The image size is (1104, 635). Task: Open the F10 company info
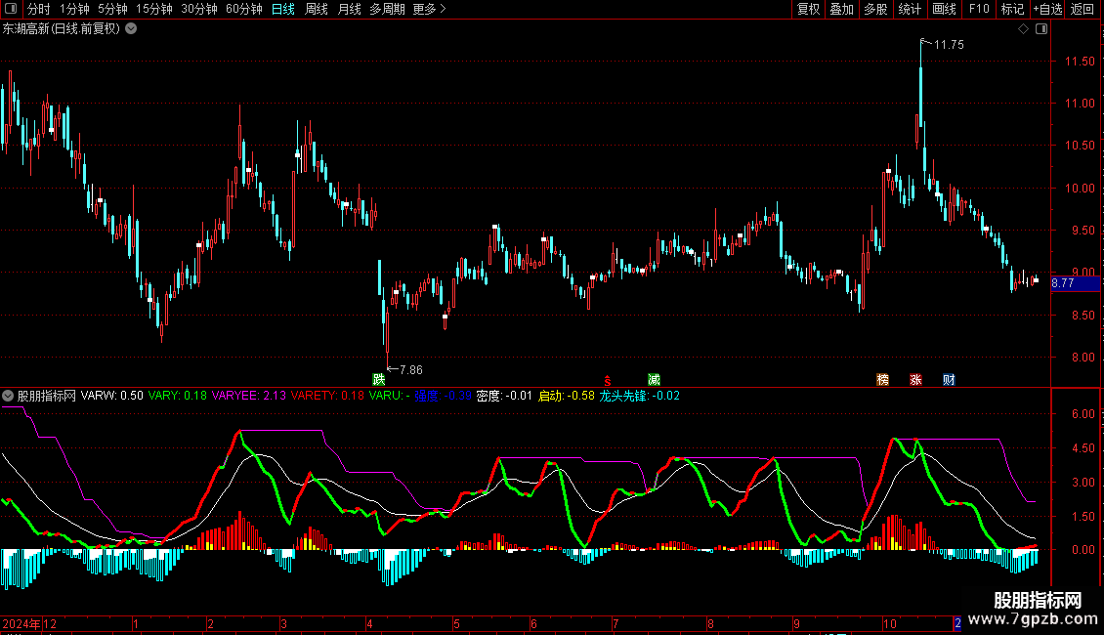click(979, 9)
